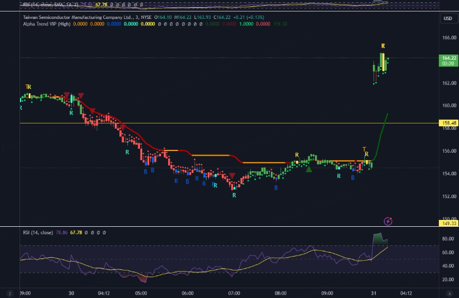
Task: Click the 31 date mark on time axis
Action: 373,293
